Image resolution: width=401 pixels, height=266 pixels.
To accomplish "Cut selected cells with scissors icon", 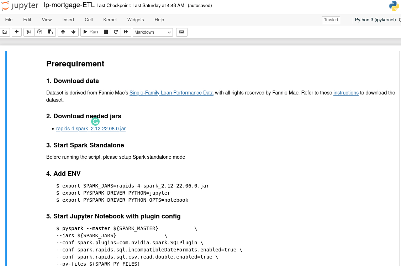I will tap(29, 32).
